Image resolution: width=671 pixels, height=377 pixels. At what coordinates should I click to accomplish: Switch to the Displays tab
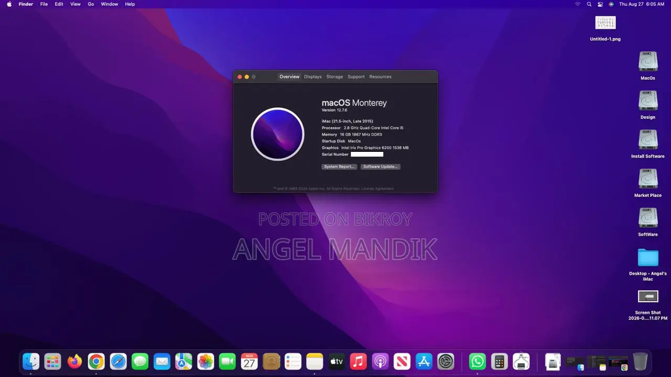click(313, 76)
